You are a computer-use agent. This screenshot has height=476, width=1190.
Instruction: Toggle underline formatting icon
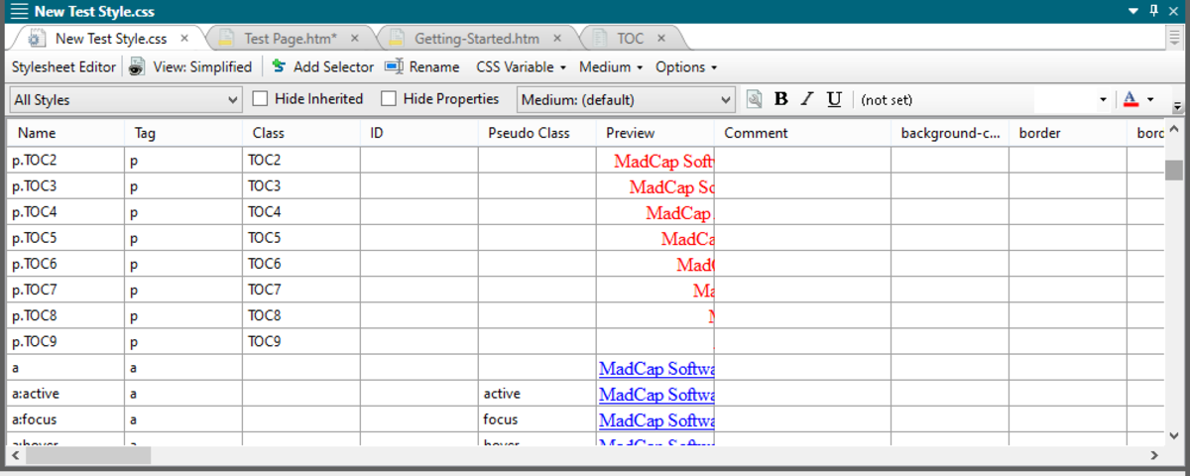pyautogui.click(x=834, y=99)
